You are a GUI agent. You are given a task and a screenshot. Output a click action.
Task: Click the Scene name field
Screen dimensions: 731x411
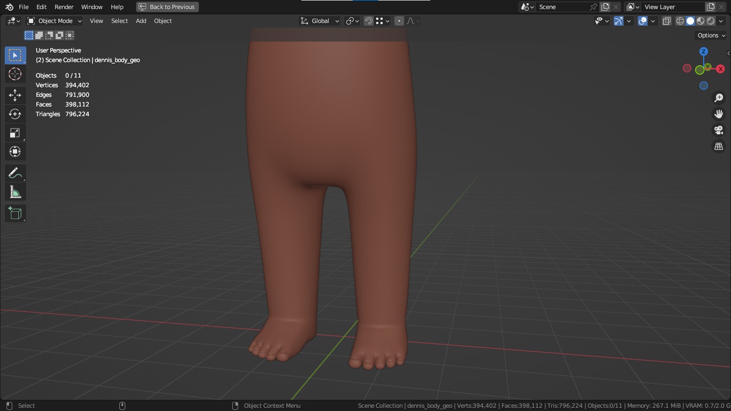pyautogui.click(x=562, y=7)
